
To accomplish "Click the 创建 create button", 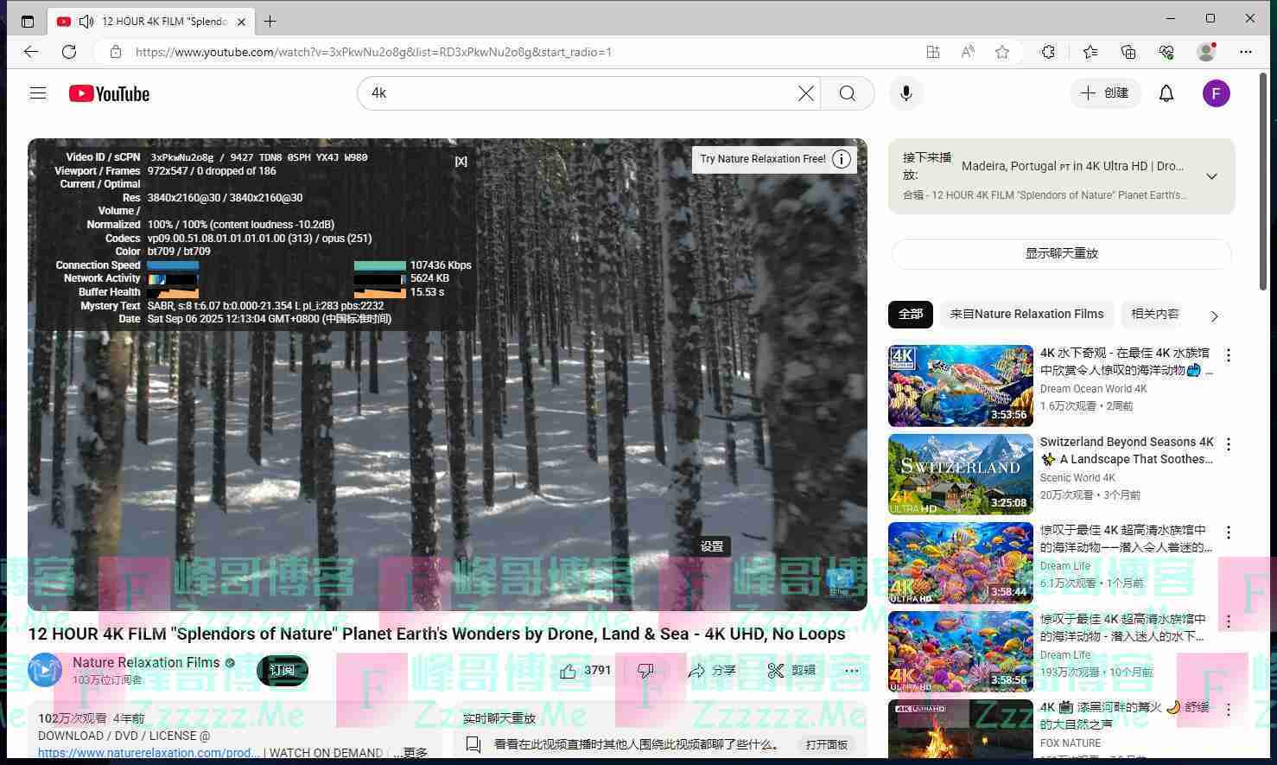I will pyautogui.click(x=1105, y=93).
